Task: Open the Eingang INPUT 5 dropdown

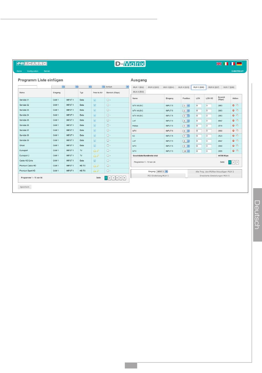Action: point(162,172)
